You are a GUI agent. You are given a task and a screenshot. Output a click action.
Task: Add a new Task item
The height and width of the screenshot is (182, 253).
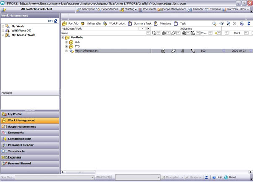coord(180,23)
